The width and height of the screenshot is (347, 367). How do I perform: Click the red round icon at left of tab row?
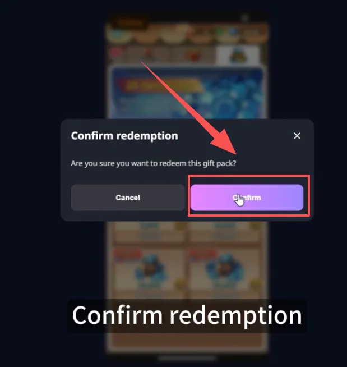pyautogui.click(x=115, y=53)
